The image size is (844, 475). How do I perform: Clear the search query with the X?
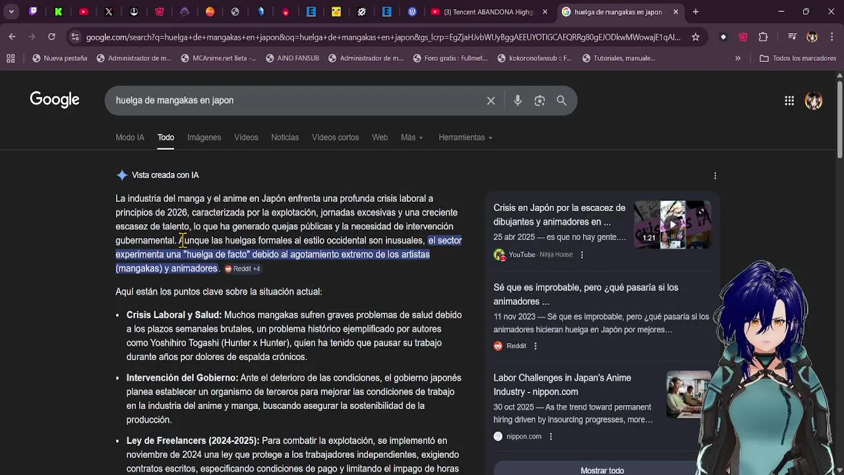[x=491, y=100]
